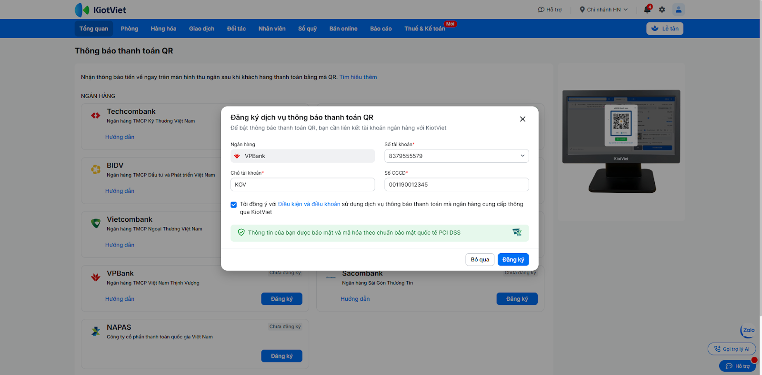The image size is (762, 375).
Task: Open the Hàng hóa menu
Action: [x=163, y=29]
